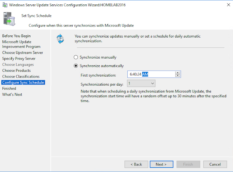Open the Choose Upstream Server step
Image resolution: width=233 pixels, height=172 pixels.
(23, 52)
